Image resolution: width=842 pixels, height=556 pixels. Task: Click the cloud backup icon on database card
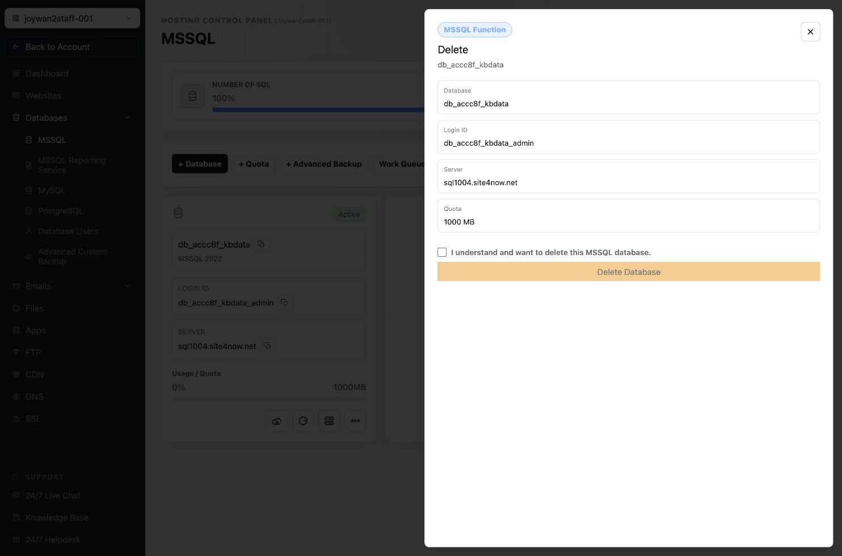point(277,421)
